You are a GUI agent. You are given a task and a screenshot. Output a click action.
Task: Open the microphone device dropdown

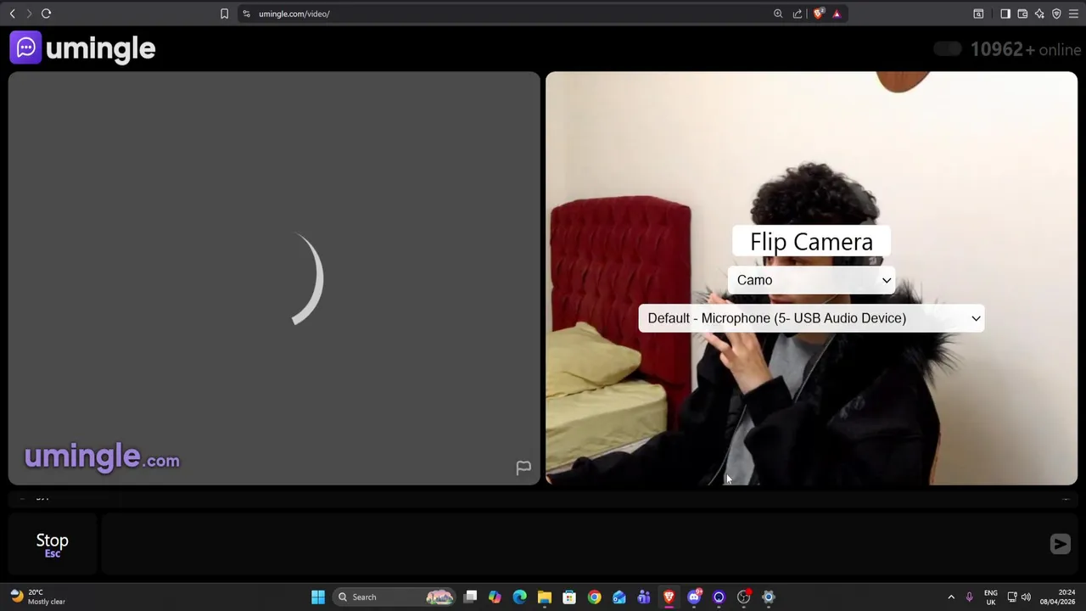point(811,318)
